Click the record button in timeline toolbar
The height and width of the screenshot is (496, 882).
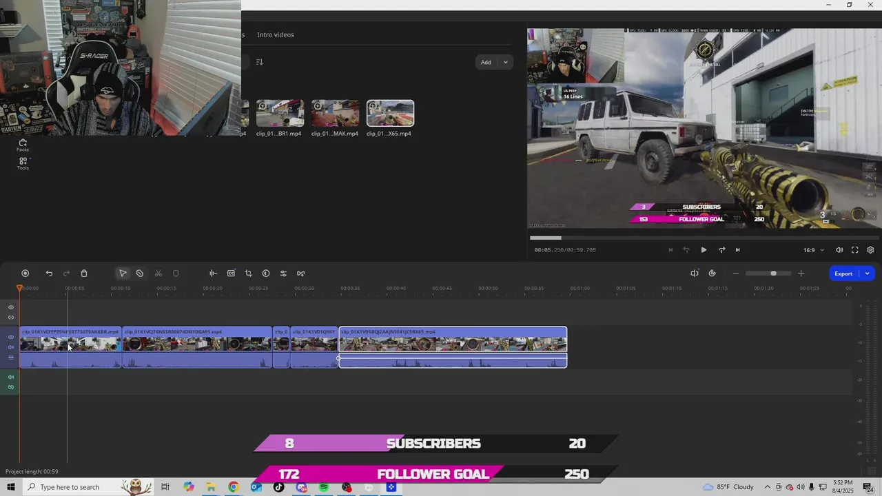coord(25,273)
